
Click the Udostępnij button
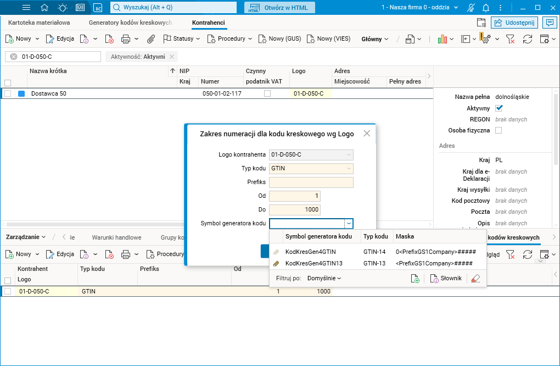[x=514, y=23]
